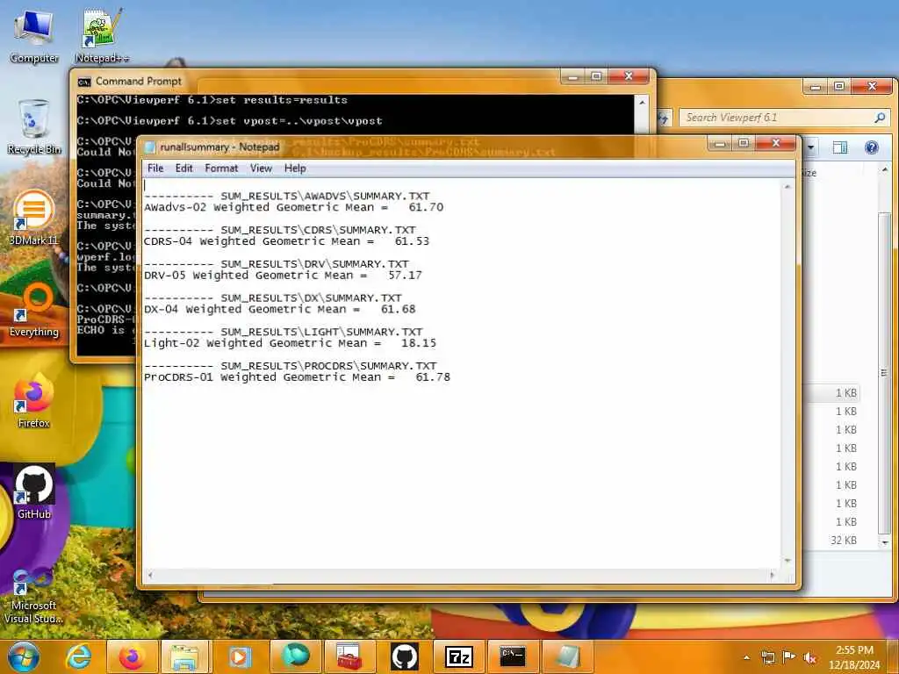Open GitHub from the taskbar
The image size is (899, 674).
[404, 656]
